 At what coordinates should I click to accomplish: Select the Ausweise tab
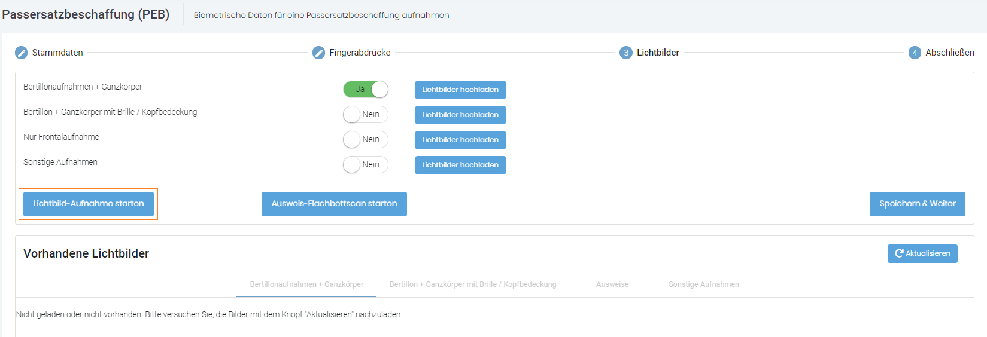coord(612,284)
